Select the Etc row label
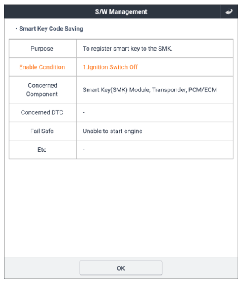Viewport: 242px width, 283px height. pos(42,150)
